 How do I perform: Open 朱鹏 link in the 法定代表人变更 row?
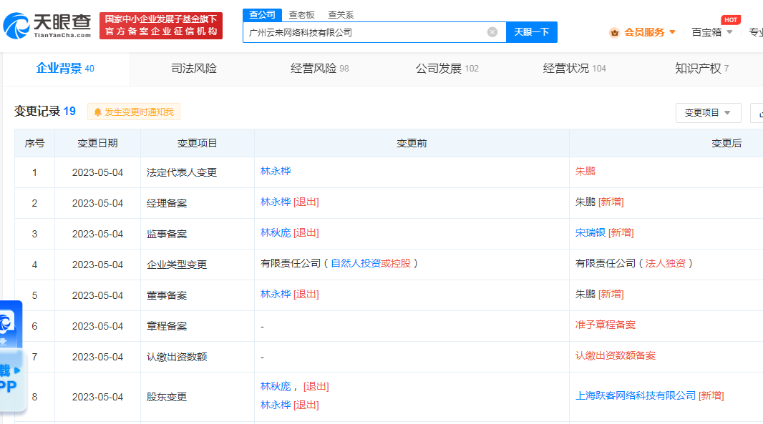[585, 171]
